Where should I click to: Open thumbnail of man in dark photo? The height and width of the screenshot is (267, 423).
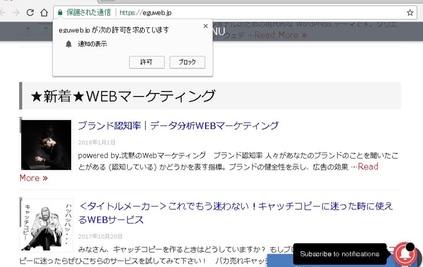(46, 145)
